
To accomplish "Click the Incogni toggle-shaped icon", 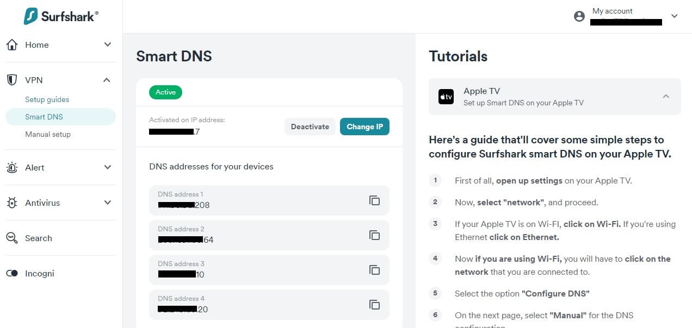I will coord(12,273).
